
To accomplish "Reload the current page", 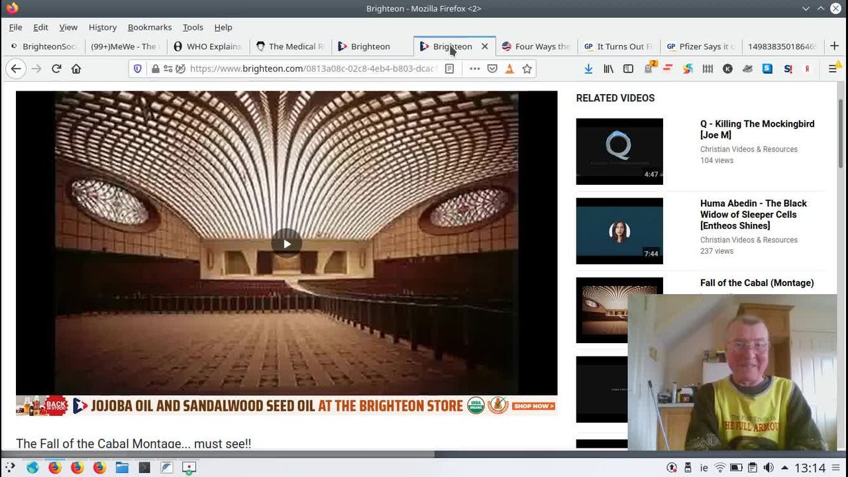I will pos(56,69).
